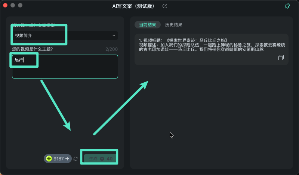Click the plus icon to add credits
Viewport: 299px width, 175px height.
[x=67, y=159]
